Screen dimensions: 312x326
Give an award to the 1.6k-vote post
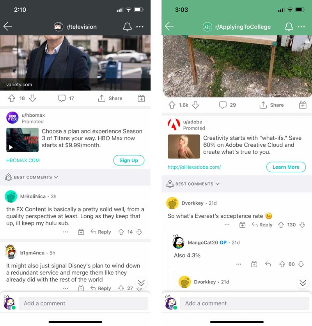303,105
